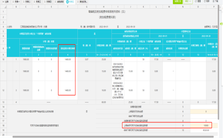
Task: Select the active 附表五 tab icon
Action: click(67, 2)
